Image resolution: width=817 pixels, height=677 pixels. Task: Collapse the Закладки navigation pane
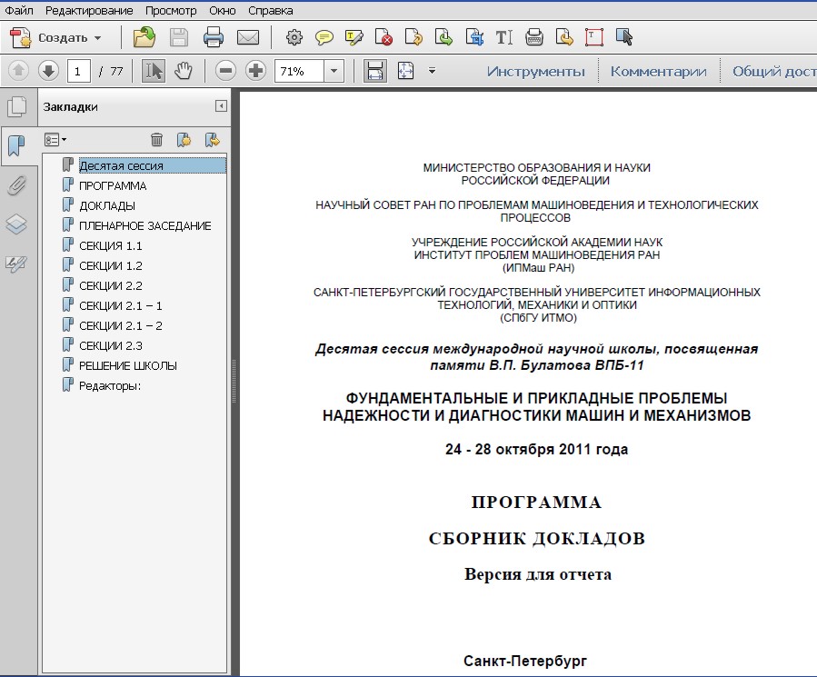221,106
